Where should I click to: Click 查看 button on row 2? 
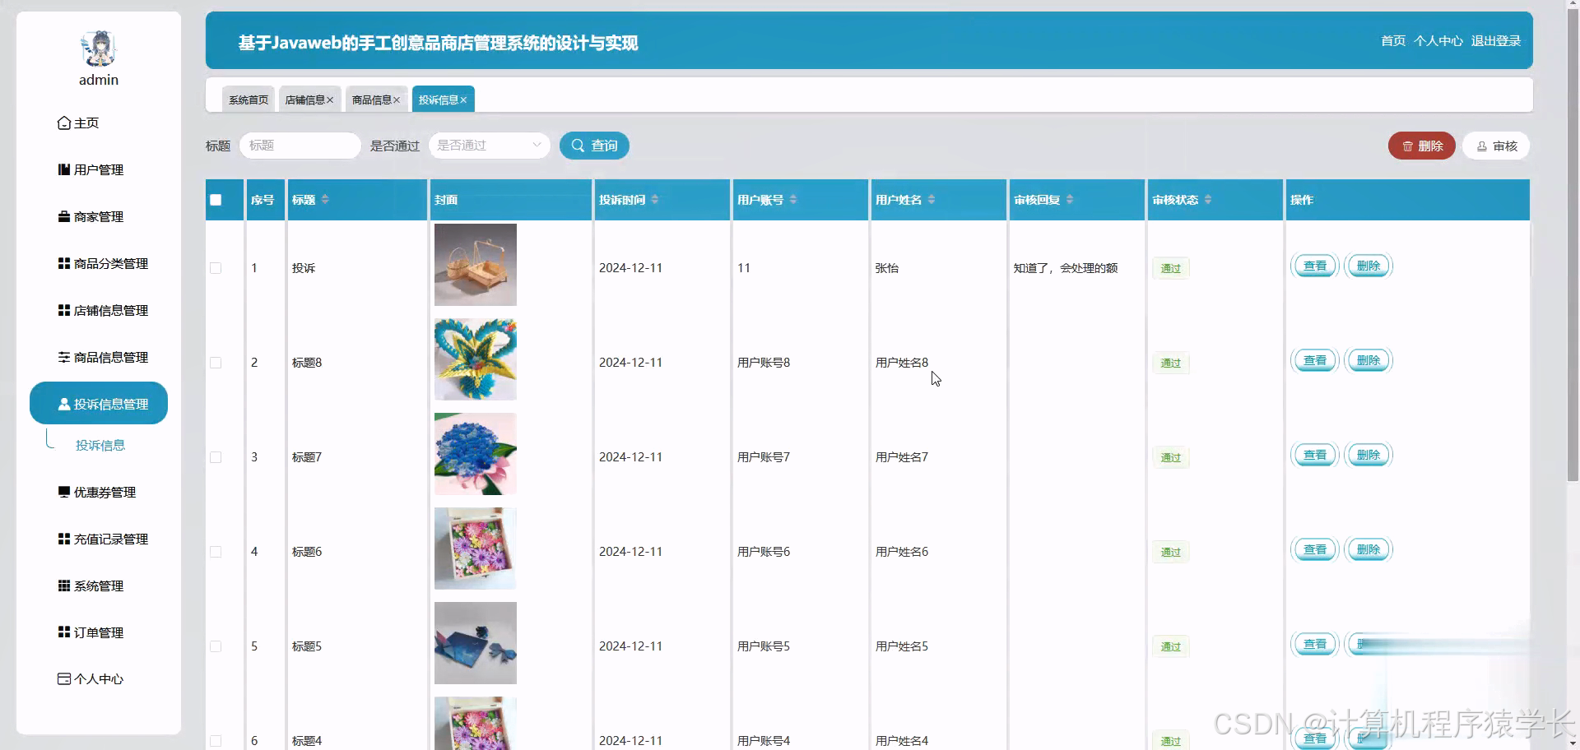click(x=1314, y=359)
